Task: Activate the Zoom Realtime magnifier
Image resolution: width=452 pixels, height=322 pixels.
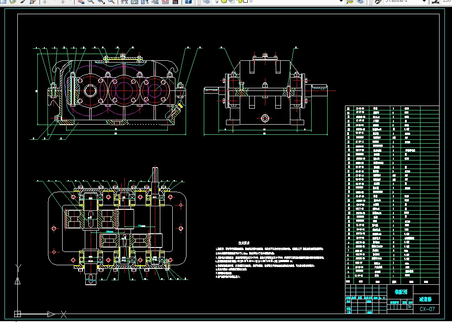Action: point(91,1)
